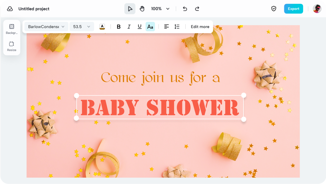326x184 pixels.
Task: Open the BarlowCondensed font family dropdown
Action: pyautogui.click(x=46, y=27)
